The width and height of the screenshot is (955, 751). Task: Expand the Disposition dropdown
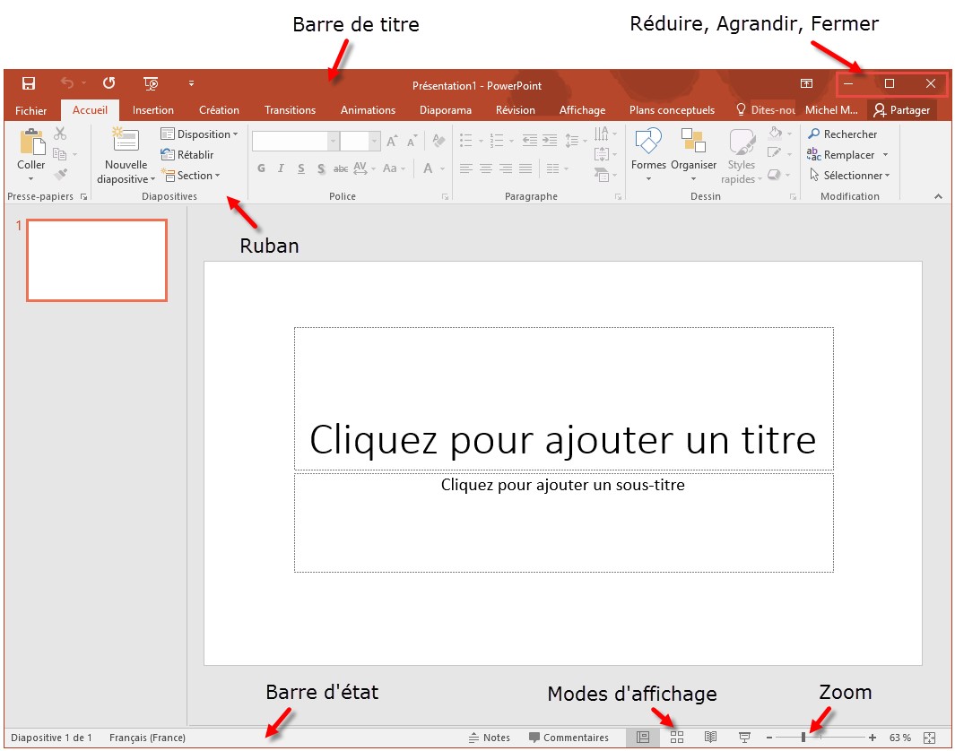(199, 134)
